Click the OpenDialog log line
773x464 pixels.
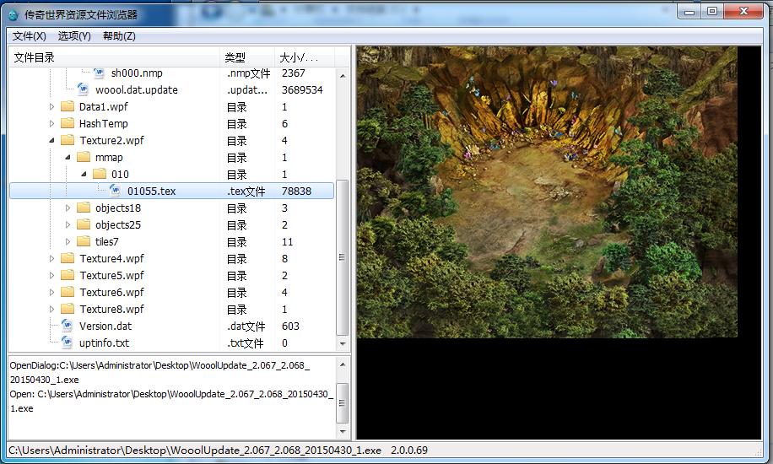159,372
